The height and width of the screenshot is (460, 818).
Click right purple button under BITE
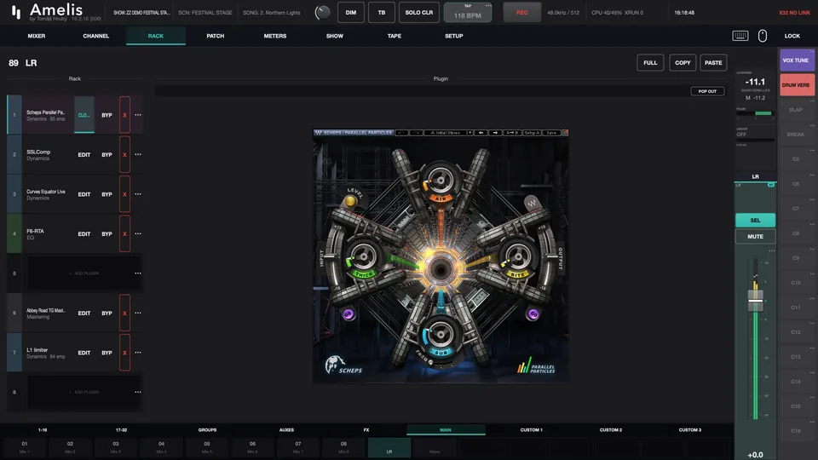pos(533,314)
